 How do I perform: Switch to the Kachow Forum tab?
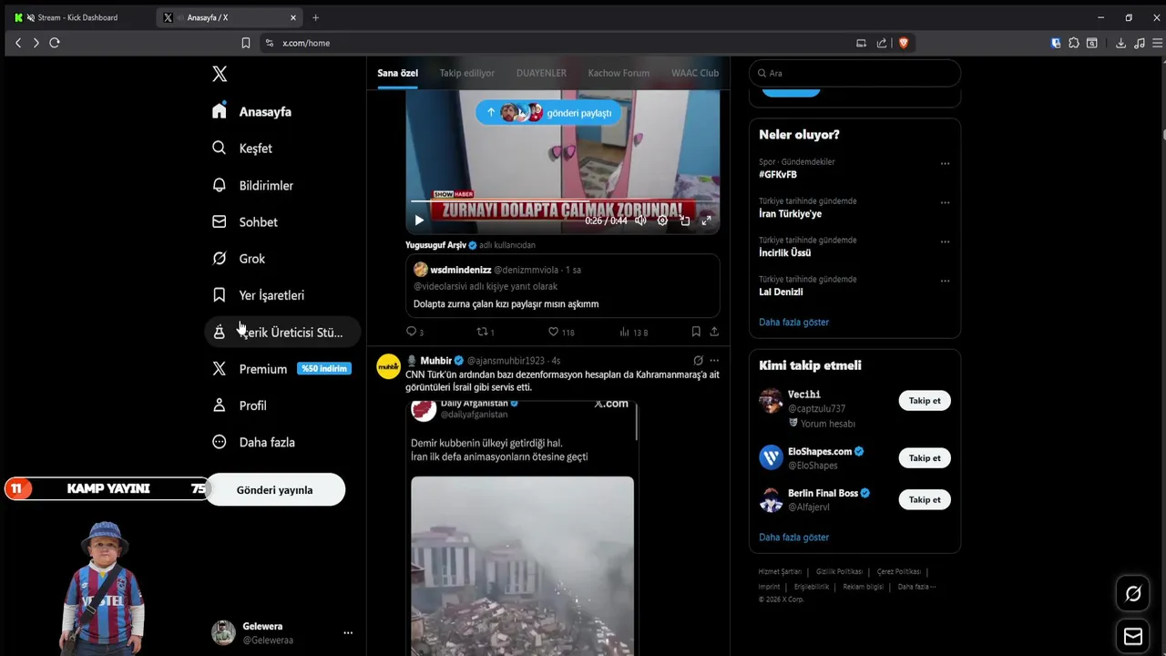click(619, 73)
